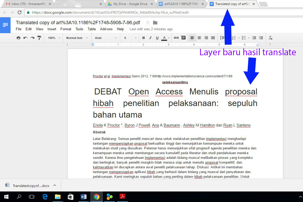Open the zoom 100% dropdown
This screenshot has height=202, width=303.
(54, 38)
